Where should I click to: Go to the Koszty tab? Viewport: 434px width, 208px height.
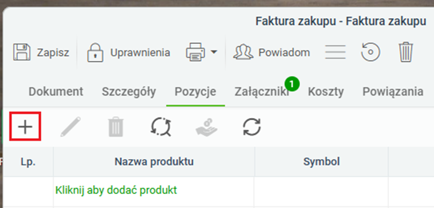(x=326, y=92)
